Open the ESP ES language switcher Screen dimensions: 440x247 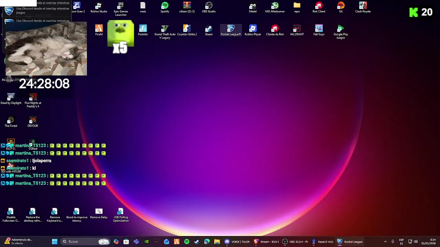tap(401, 242)
